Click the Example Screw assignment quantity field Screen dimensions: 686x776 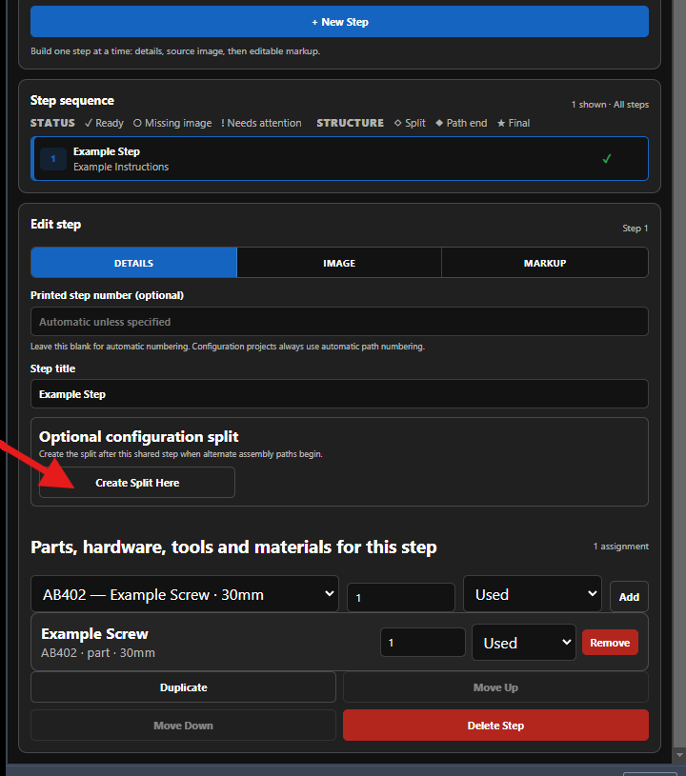(x=422, y=643)
